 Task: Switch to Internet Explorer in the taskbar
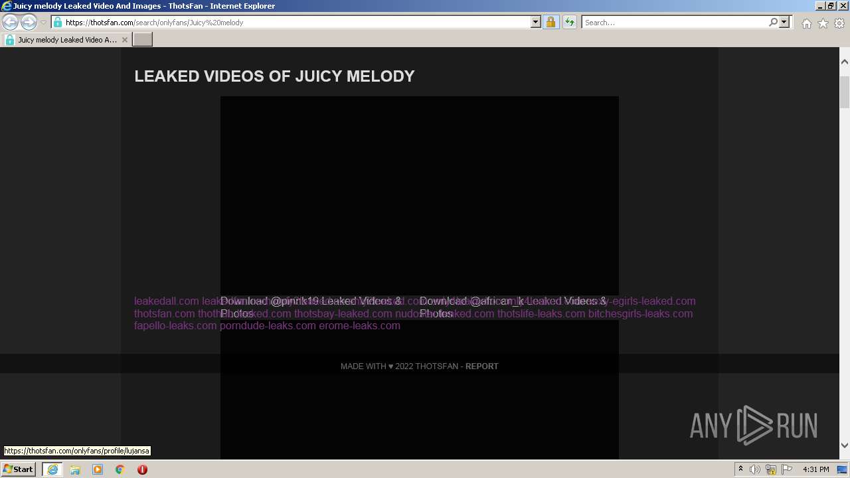tap(52, 469)
